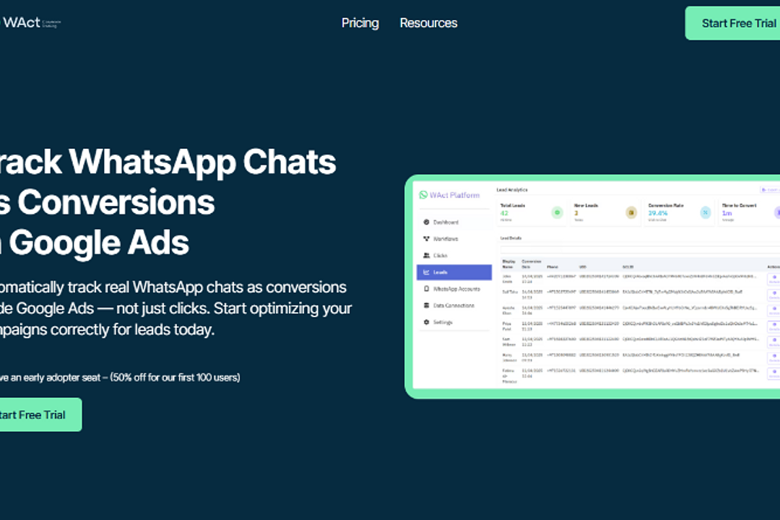Click the WhatsApp Accounts phone icon in the preview

pyautogui.click(x=426, y=289)
